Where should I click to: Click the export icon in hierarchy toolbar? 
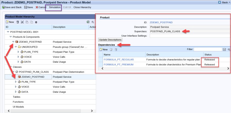click(88, 22)
